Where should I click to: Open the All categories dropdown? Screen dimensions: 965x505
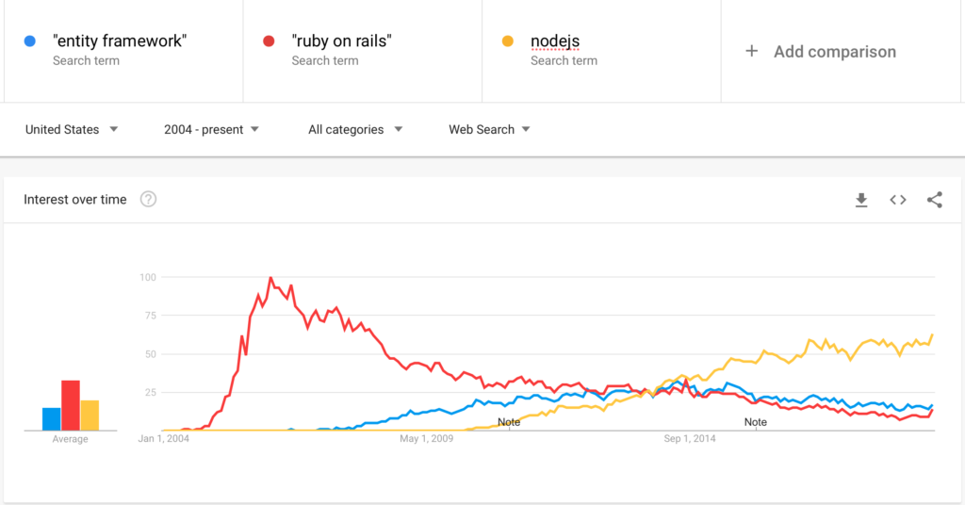click(x=355, y=129)
